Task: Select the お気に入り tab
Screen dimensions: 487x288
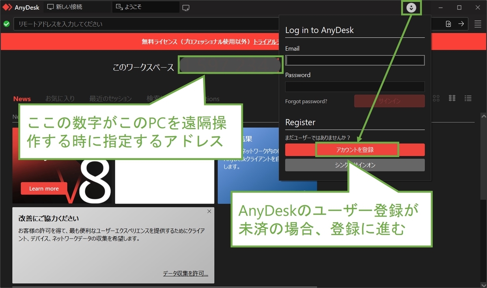Action: [x=60, y=99]
